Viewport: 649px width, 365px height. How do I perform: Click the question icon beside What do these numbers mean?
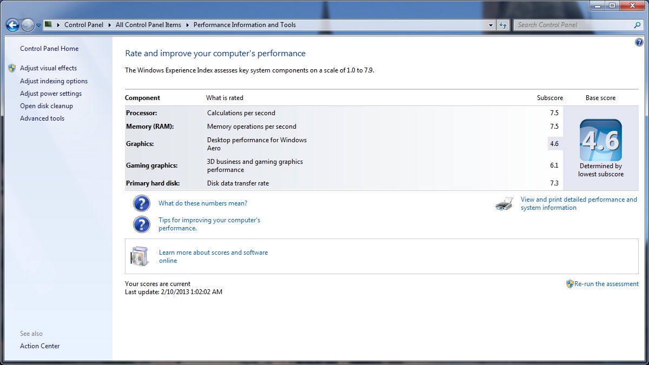point(142,203)
